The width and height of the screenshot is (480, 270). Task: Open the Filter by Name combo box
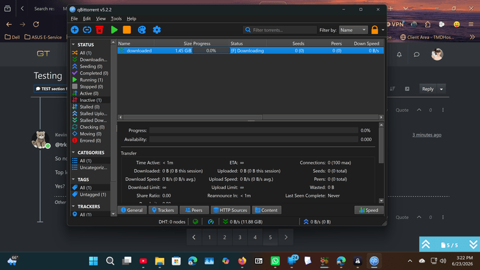pyautogui.click(x=353, y=30)
